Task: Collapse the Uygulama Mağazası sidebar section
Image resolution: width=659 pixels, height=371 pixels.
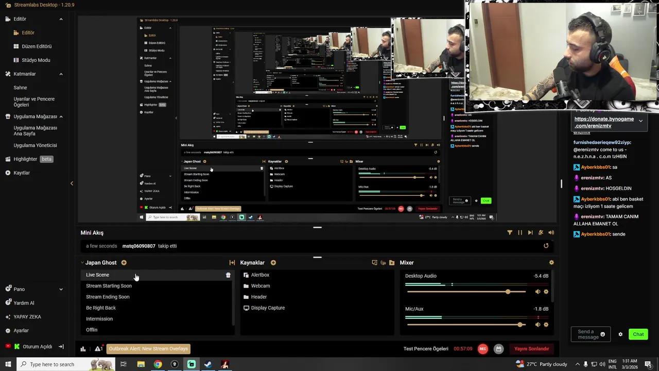Action: (61, 116)
